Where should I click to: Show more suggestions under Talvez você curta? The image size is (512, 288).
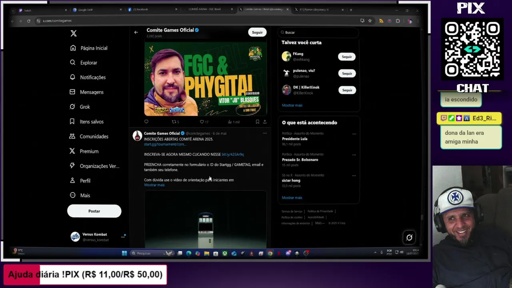point(292,105)
